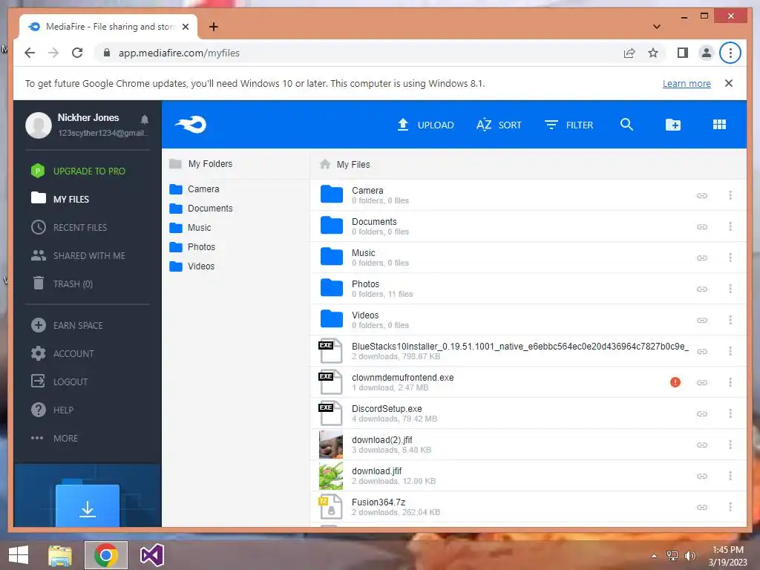Dismiss the Chrome update banner
Screen dimensions: 760x570
tap(729, 83)
